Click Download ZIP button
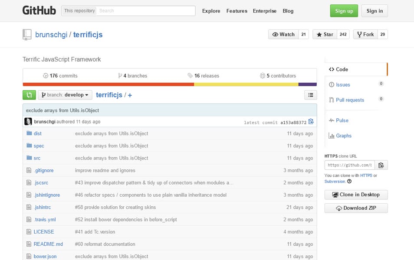 (356, 208)
